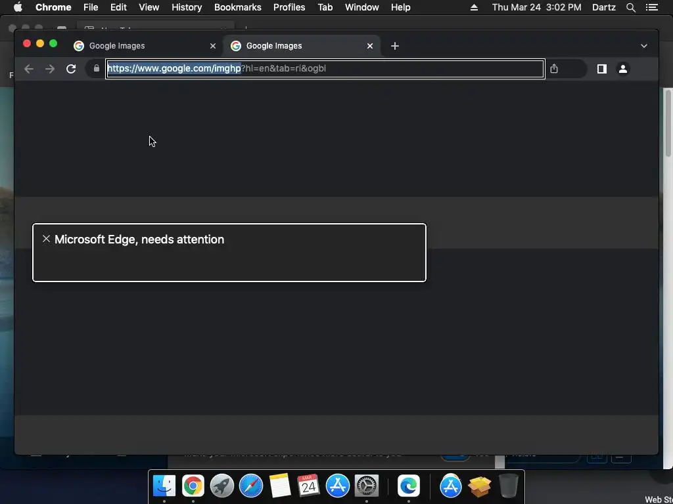
Task: Click the eject icon in menu bar
Action: [x=474, y=7]
